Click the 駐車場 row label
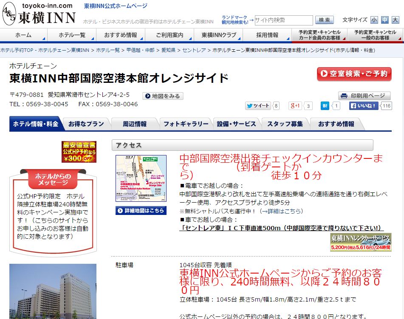This screenshot has height=319, width=404. [x=124, y=265]
